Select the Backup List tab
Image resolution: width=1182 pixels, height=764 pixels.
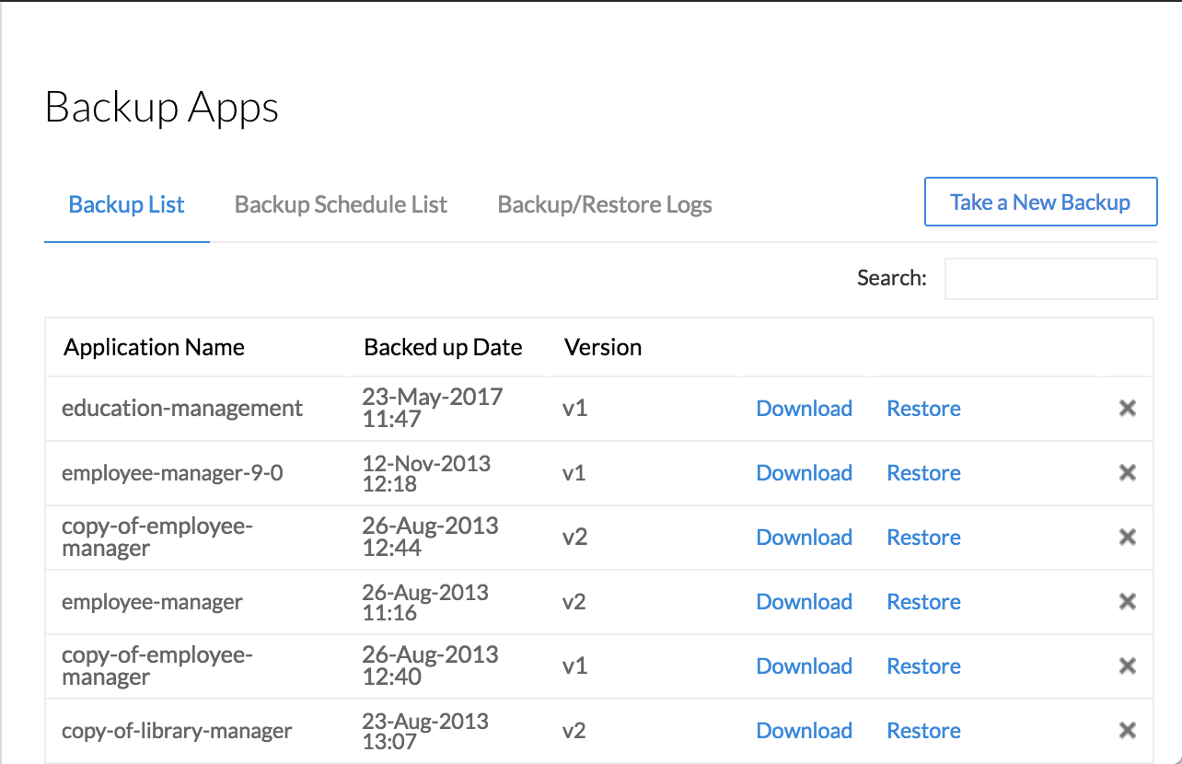point(126,204)
